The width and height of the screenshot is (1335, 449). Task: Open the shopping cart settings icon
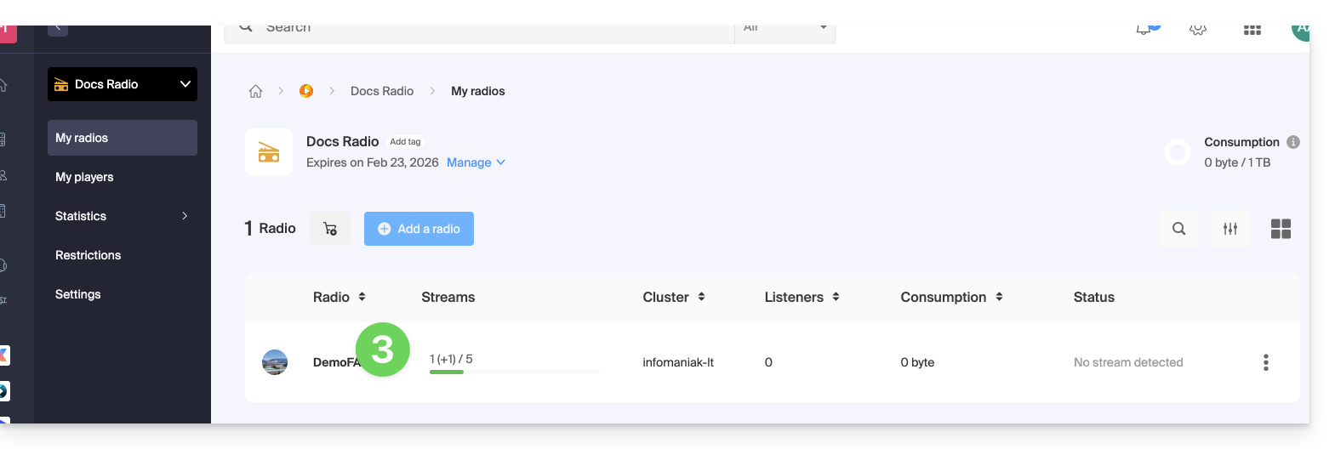[x=330, y=229]
